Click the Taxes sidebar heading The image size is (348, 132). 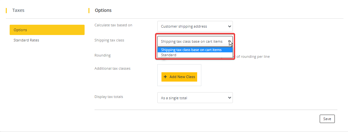coord(18,10)
